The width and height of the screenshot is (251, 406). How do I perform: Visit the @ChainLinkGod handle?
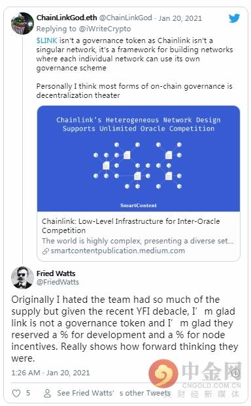click(x=125, y=18)
